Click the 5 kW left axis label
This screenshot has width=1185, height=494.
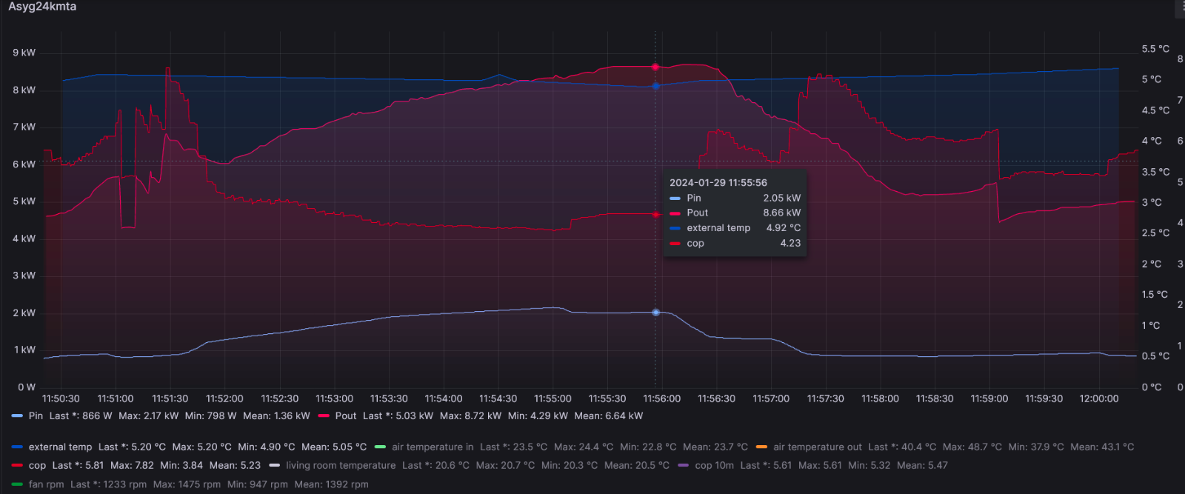coord(24,201)
